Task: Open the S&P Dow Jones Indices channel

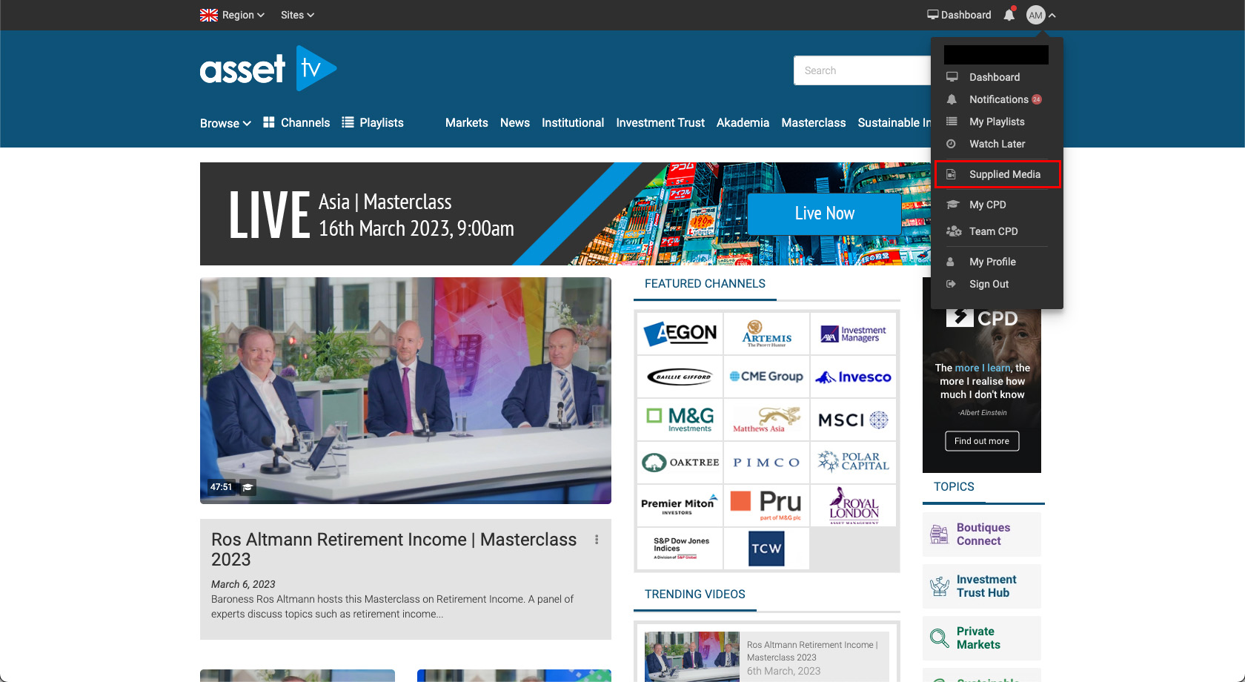Action: [680, 549]
